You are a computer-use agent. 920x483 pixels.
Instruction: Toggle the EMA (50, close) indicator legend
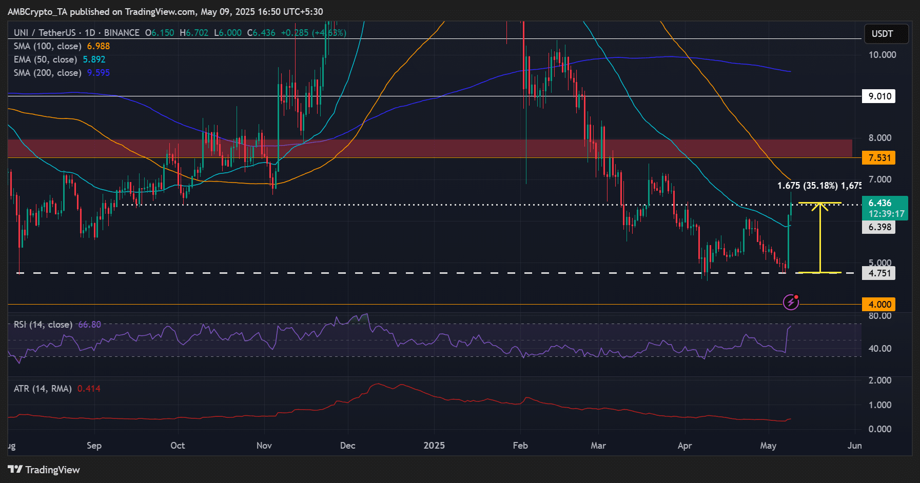45,59
